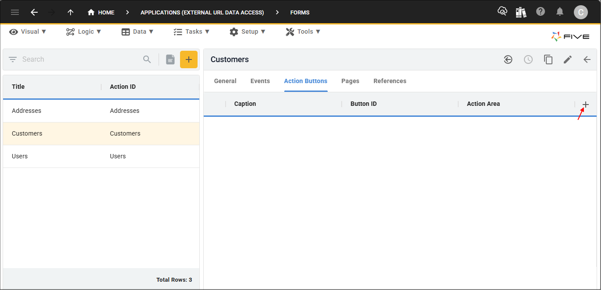Switch to the General tab
The image size is (601, 290).
(225, 81)
